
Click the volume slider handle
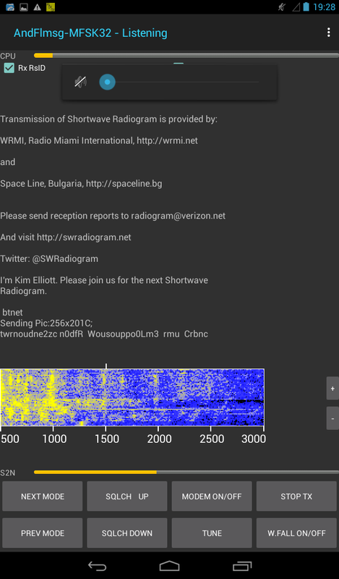click(x=108, y=82)
